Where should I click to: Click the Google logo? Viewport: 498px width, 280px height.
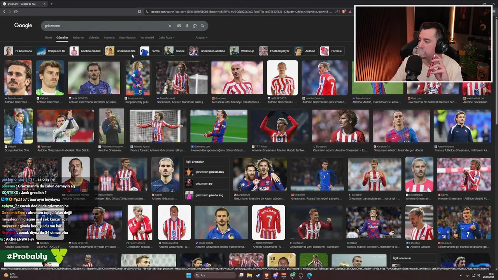[23, 25]
